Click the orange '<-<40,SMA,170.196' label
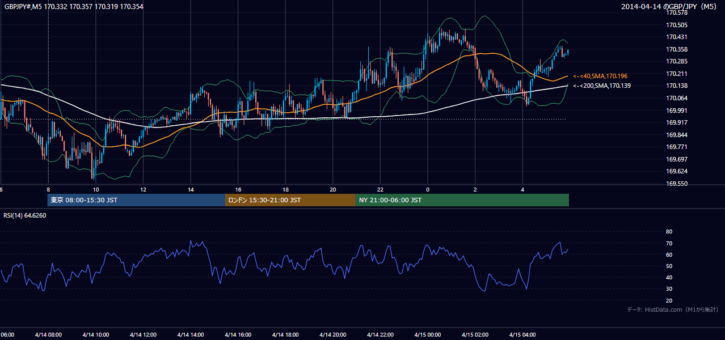Image resolution: width=725 pixels, height=340 pixels. pos(600,76)
